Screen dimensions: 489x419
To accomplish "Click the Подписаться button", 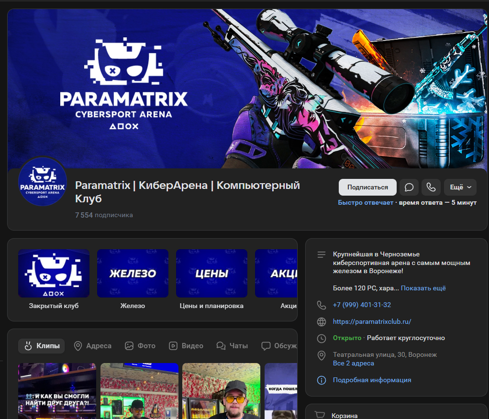I will click(x=367, y=187).
